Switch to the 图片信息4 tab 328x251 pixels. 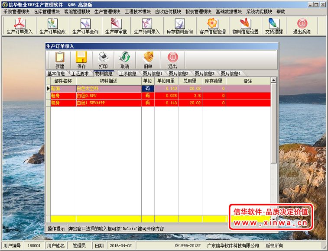point(231,74)
